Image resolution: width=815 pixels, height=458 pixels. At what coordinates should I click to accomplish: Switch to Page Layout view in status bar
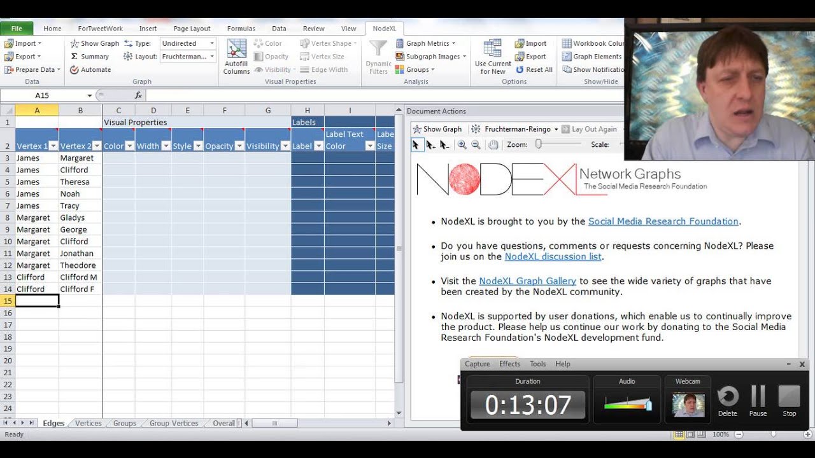point(690,434)
